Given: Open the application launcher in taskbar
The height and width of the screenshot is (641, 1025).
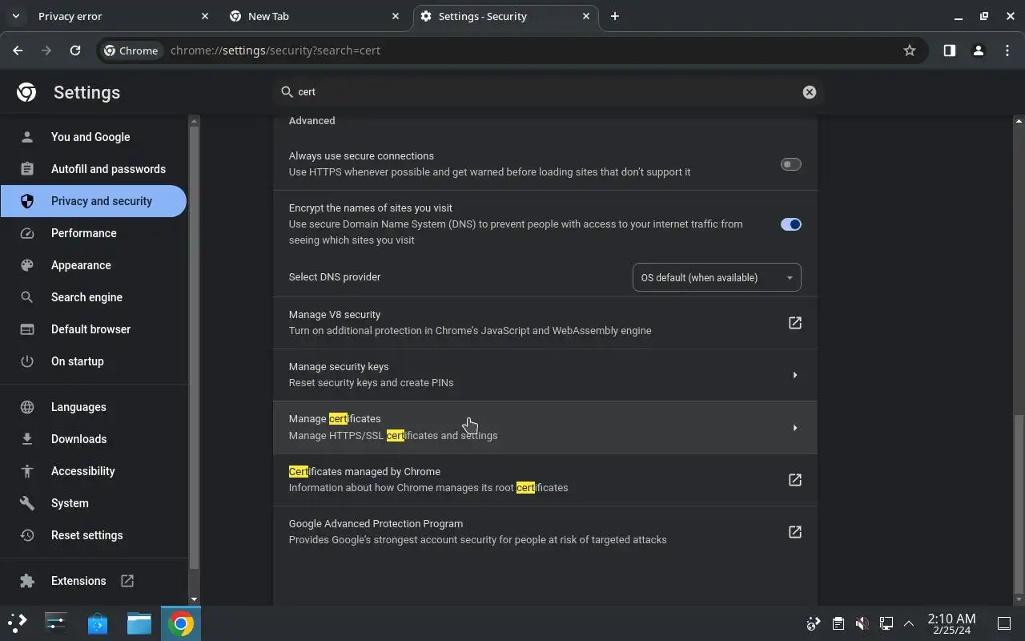Looking at the screenshot, I should [x=18, y=623].
